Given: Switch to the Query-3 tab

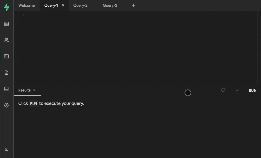Looking at the screenshot, I should [x=110, y=5].
